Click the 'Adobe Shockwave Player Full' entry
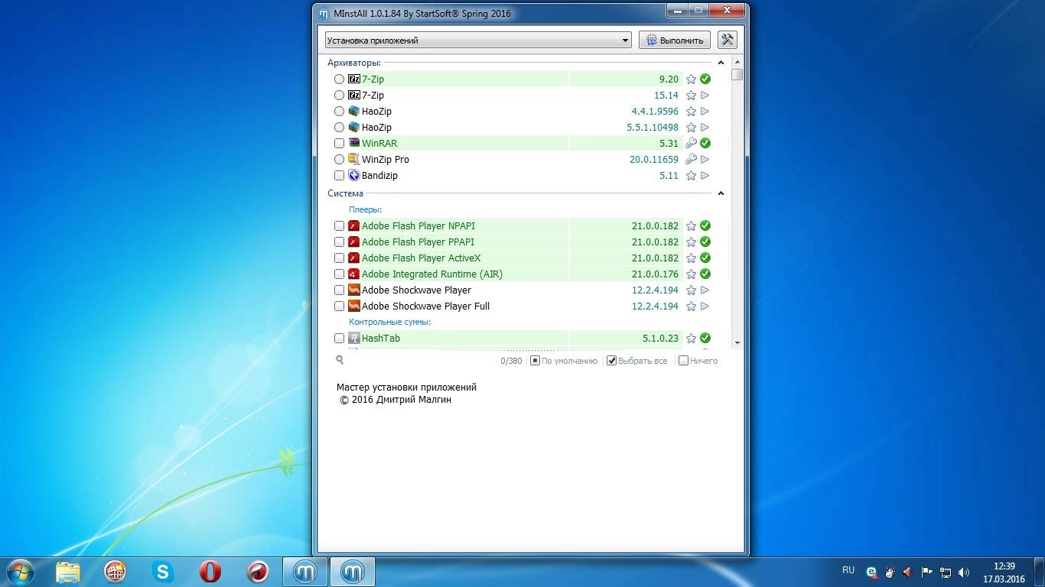The height and width of the screenshot is (587, 1045). pyautogui.click(x=425, y=306)
